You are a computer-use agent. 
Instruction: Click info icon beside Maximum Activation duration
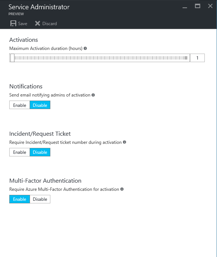coord(85,48)
